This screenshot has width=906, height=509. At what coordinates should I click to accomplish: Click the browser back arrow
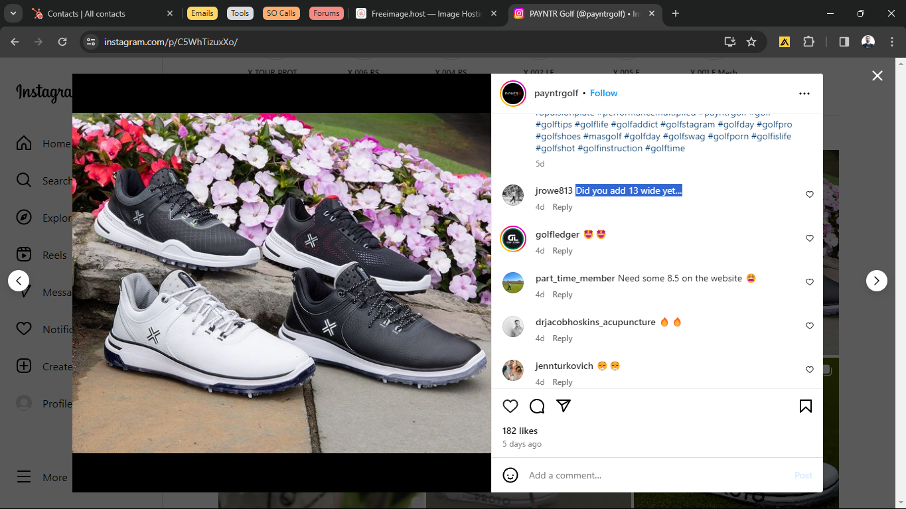coord(15,42)
